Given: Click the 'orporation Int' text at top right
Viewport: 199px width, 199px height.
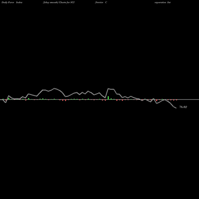Looking at the screenshot, I should pyautogui.click(x=162, y=2).
